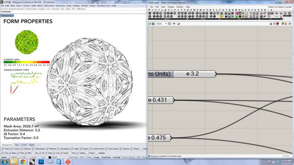294x165 pixels.
Task: Open the 305% zoom level dropdown
Action: tap(166, 23)
